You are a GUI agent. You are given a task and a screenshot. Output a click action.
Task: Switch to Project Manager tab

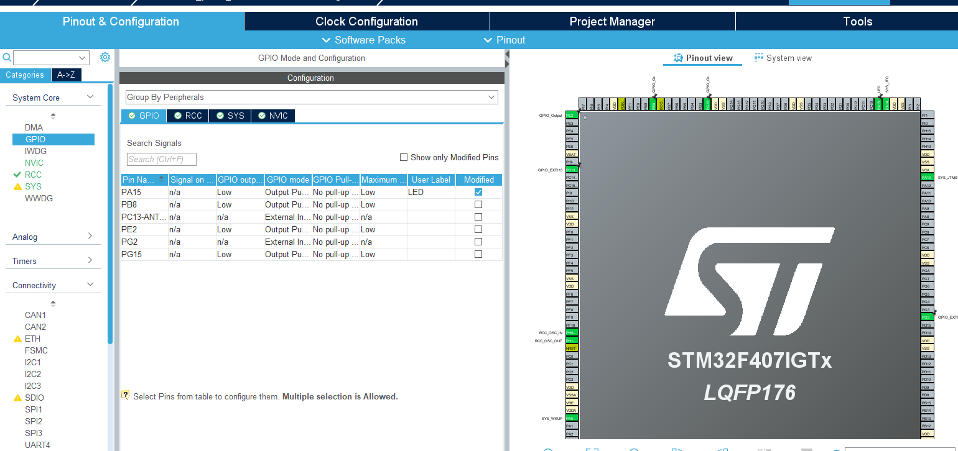[x=612, y=21]
